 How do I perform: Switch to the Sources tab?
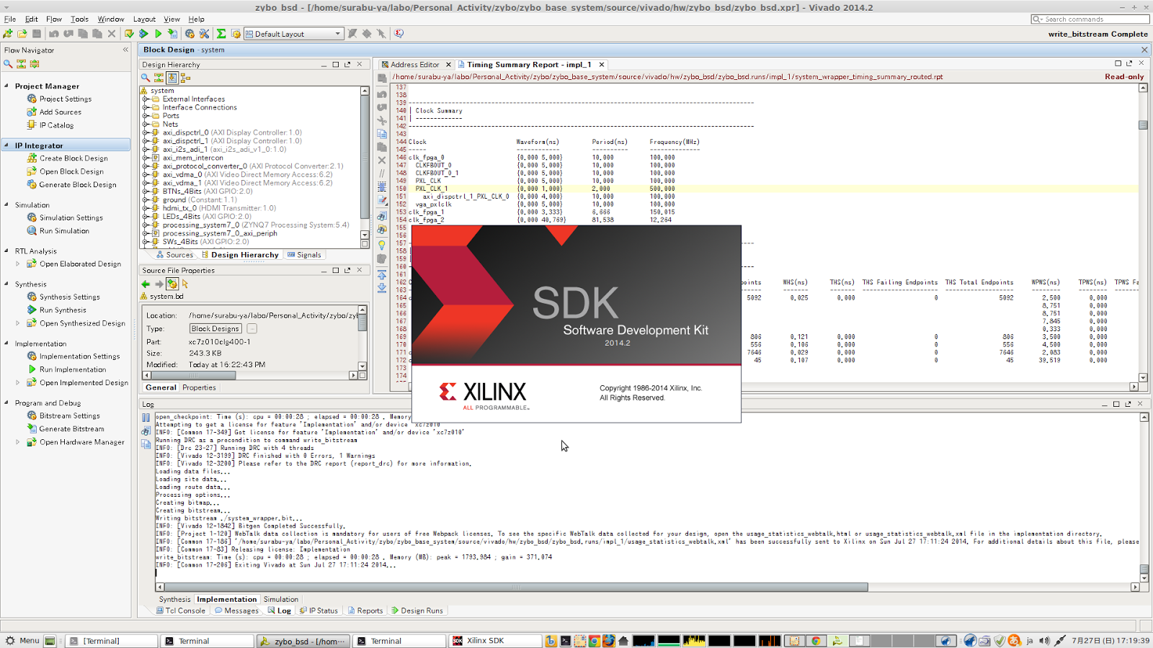[174, 255]
